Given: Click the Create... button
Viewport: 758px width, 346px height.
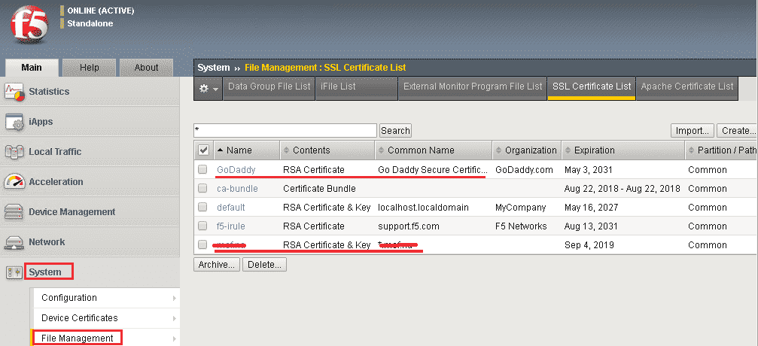Looking at the screenshot, I should click(738, 130).
